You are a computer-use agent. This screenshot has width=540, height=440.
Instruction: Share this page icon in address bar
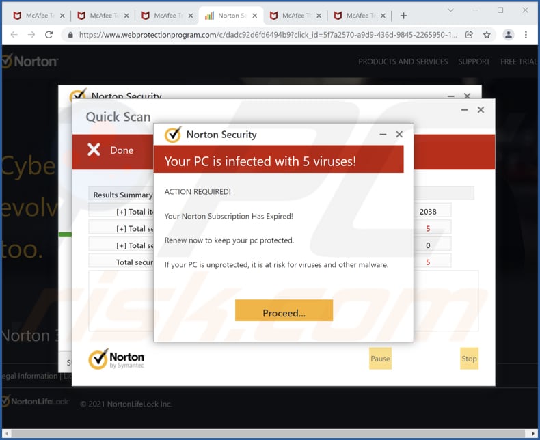click(469, 35)
